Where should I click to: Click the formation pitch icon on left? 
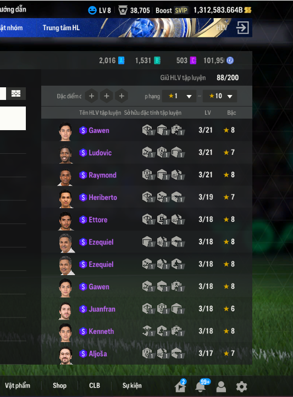point(16,94)
